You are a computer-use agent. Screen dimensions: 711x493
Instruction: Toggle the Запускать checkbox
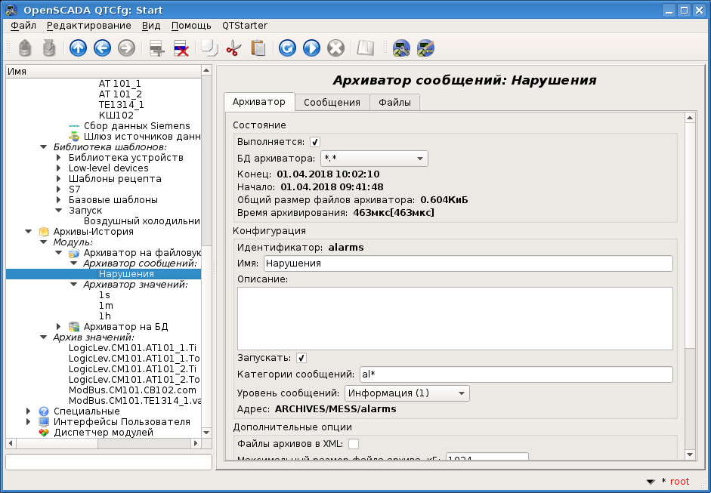point(301,358)
